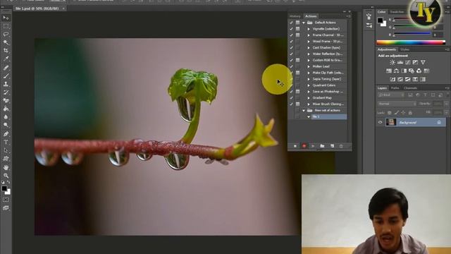The width and height of the screenshot is (451, 254).
Task: Expand the Sepia Toning (layer) action
Action: click(309, 79)
